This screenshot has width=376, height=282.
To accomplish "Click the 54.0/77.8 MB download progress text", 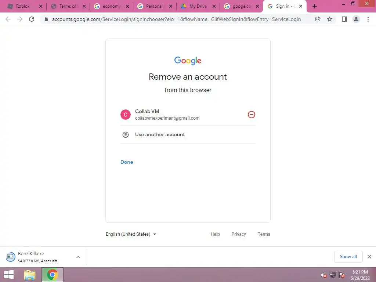I will pos(37,261).
